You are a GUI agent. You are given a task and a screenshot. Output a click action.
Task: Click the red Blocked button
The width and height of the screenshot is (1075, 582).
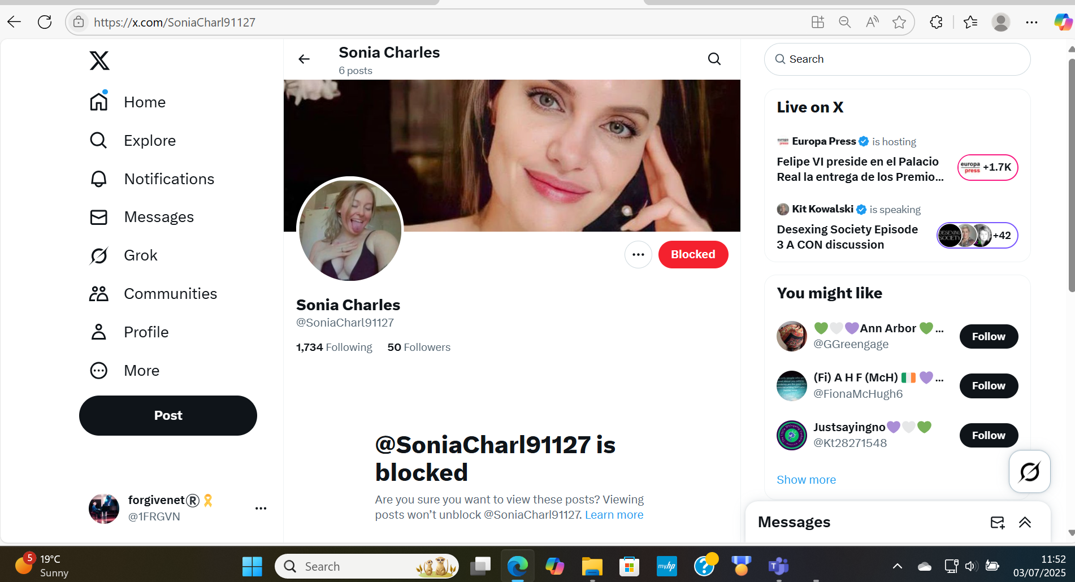point(693,255)
